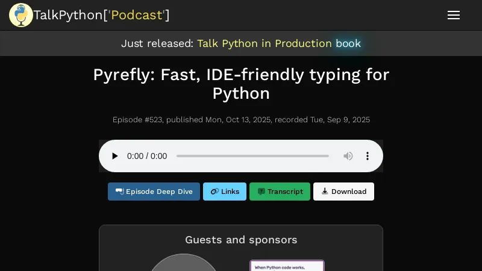Click the 0:00 / 0:00 time display

tap(147, 156)
